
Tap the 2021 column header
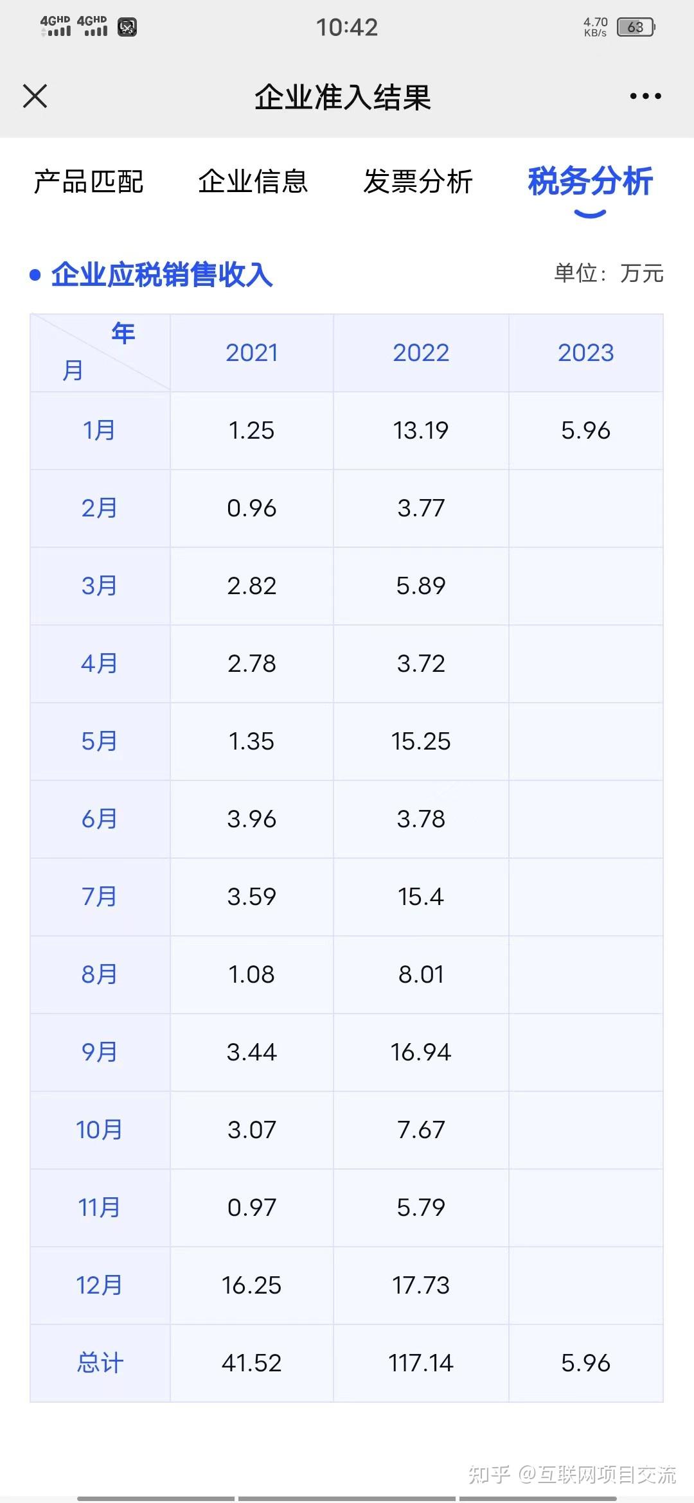tap(252, 353)
